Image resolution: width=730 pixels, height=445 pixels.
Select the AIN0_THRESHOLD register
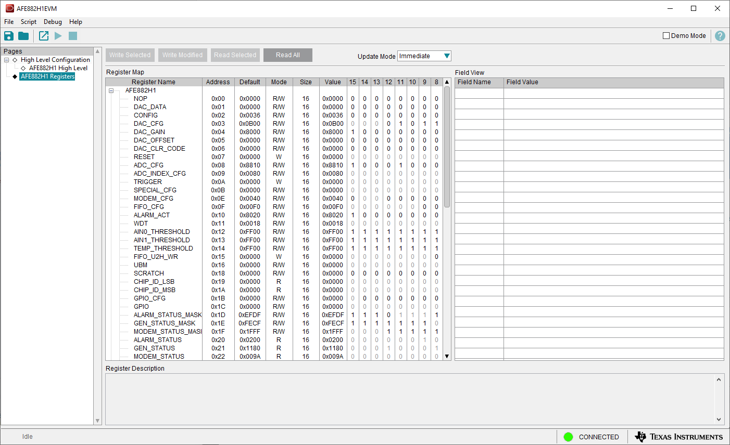(162, 232)
